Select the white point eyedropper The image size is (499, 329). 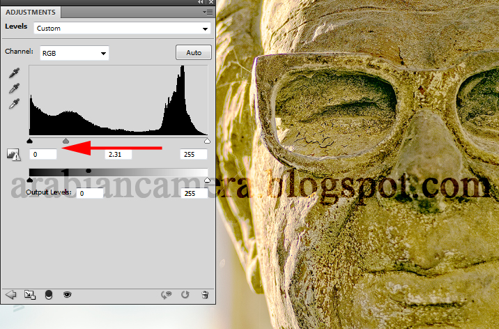[x=14, y=103]
